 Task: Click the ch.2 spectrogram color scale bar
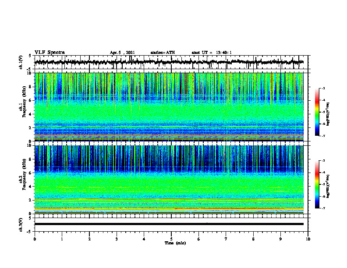[x=317, y=184]
